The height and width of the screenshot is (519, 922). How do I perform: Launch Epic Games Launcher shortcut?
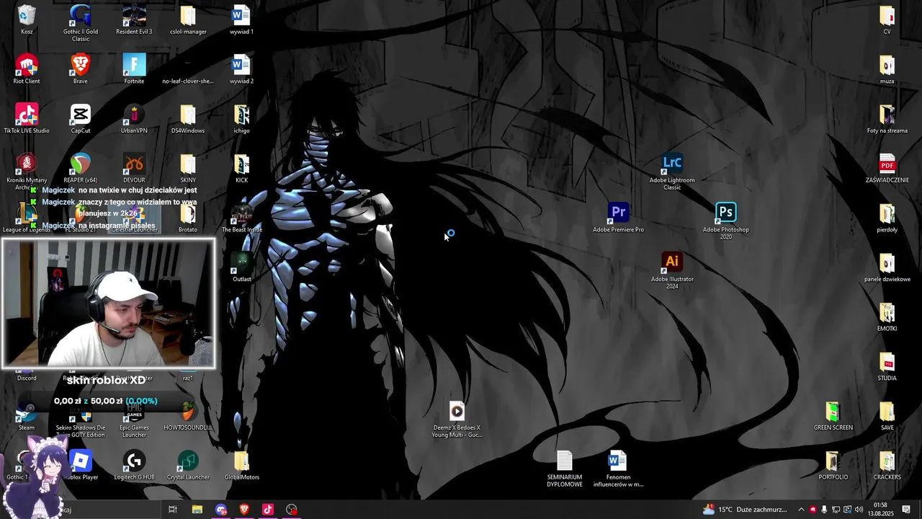pyautogui.click(x=134, y=420)
